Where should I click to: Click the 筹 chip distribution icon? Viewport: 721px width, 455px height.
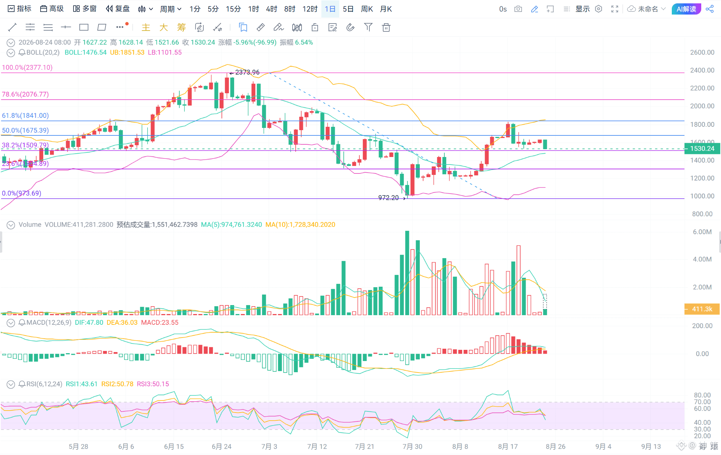pos(182,27)
